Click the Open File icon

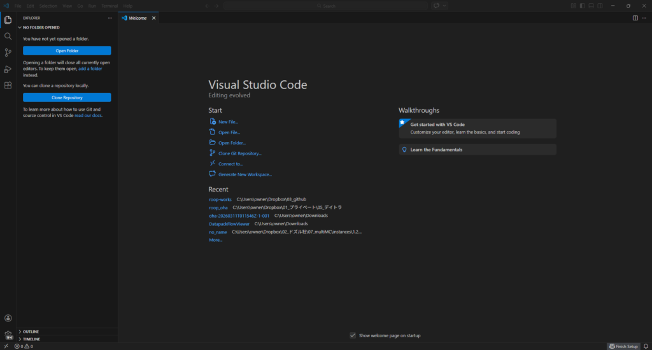[213, 132]
